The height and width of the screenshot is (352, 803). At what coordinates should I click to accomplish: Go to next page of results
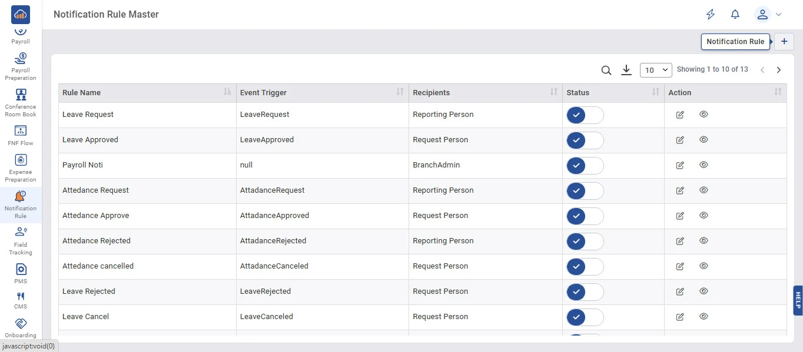tap(779, 70)
